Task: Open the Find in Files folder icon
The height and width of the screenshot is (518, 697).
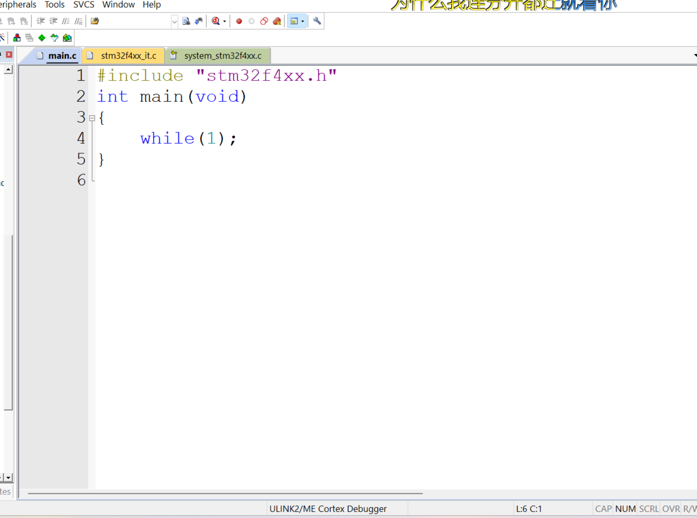Action: coord(95,21)
